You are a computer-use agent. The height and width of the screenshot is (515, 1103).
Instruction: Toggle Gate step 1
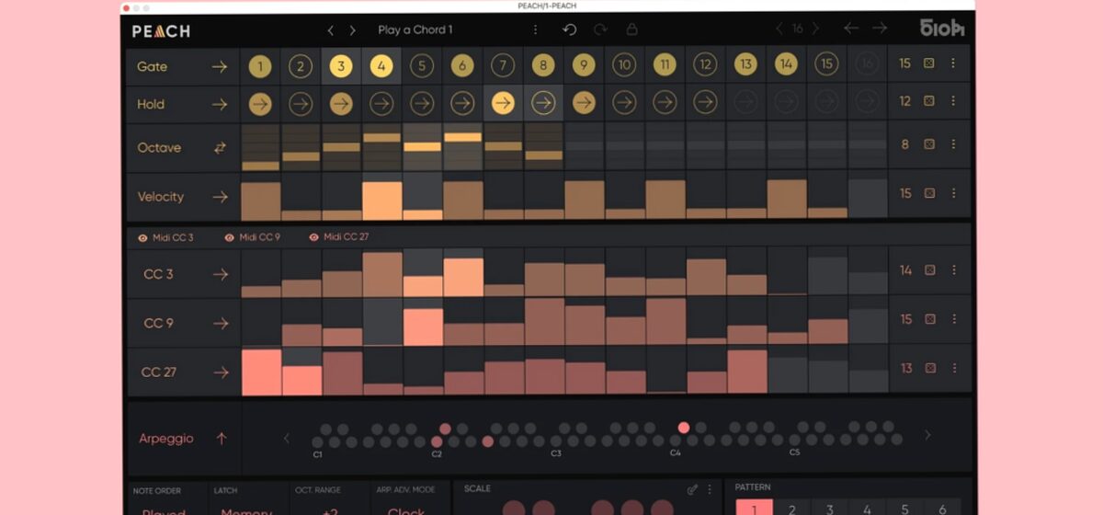coord(260,66)
